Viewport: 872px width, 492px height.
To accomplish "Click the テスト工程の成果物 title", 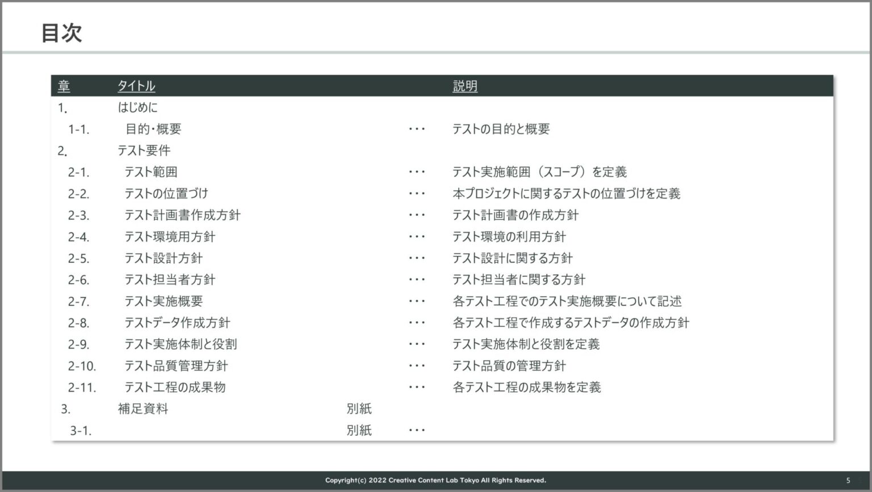I will 175,388.
